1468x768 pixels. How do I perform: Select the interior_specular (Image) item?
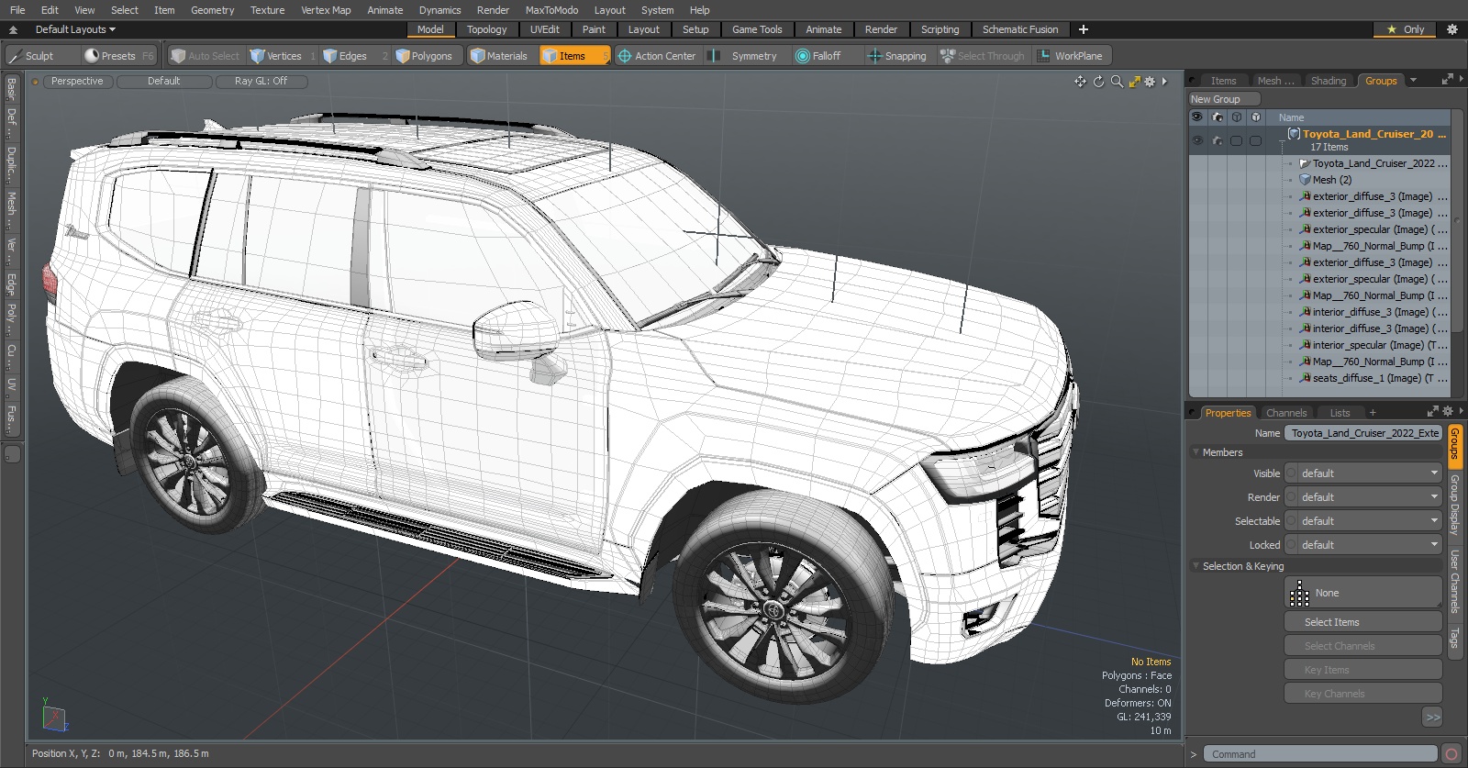(1373, 345)
